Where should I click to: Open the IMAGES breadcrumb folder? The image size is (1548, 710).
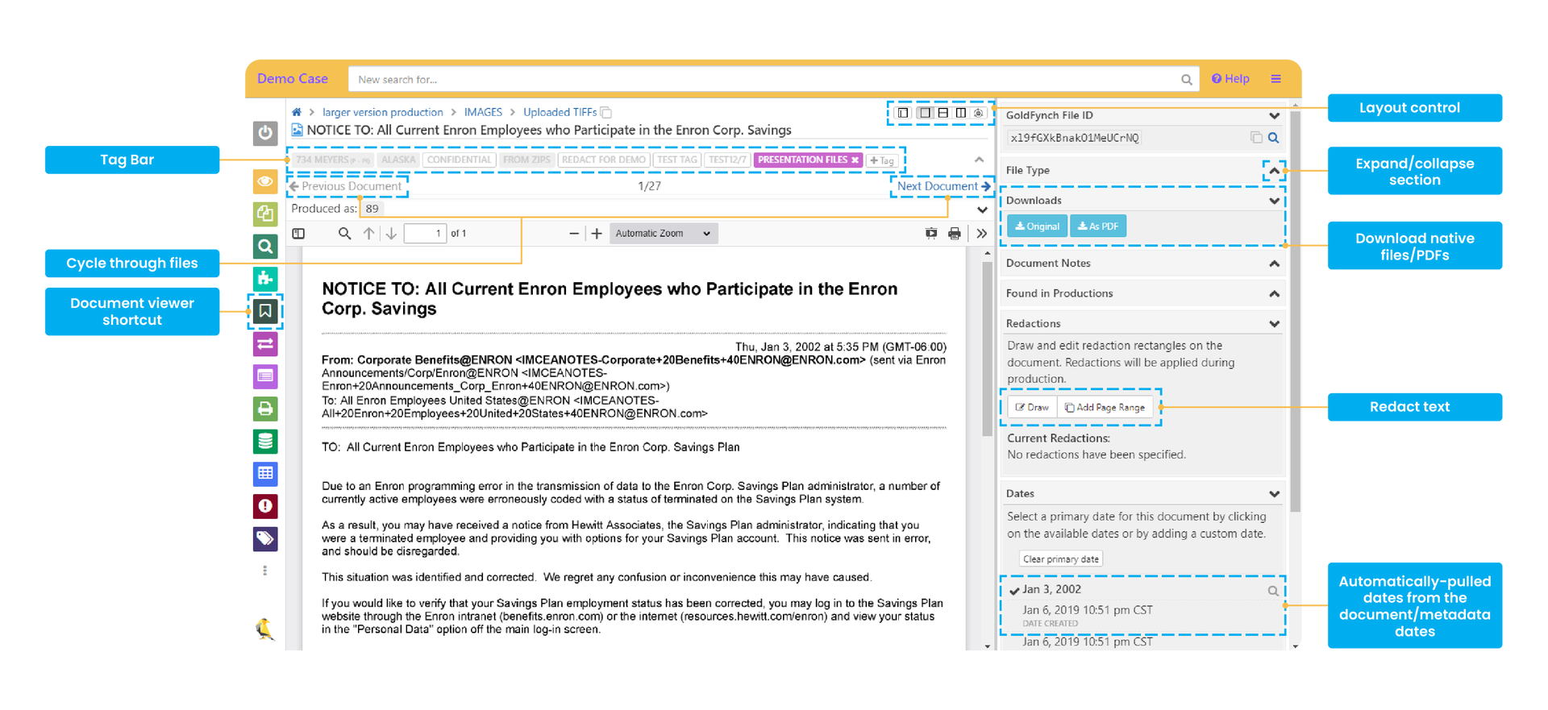click(x=483, y=113)
